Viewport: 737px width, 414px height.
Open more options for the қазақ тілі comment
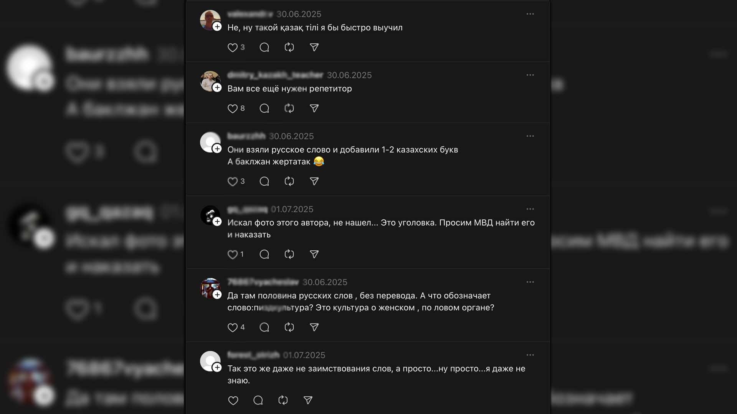(530, 14)
